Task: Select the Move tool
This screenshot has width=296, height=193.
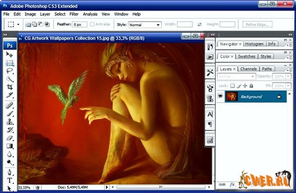Action: click(x=10, y=54)
